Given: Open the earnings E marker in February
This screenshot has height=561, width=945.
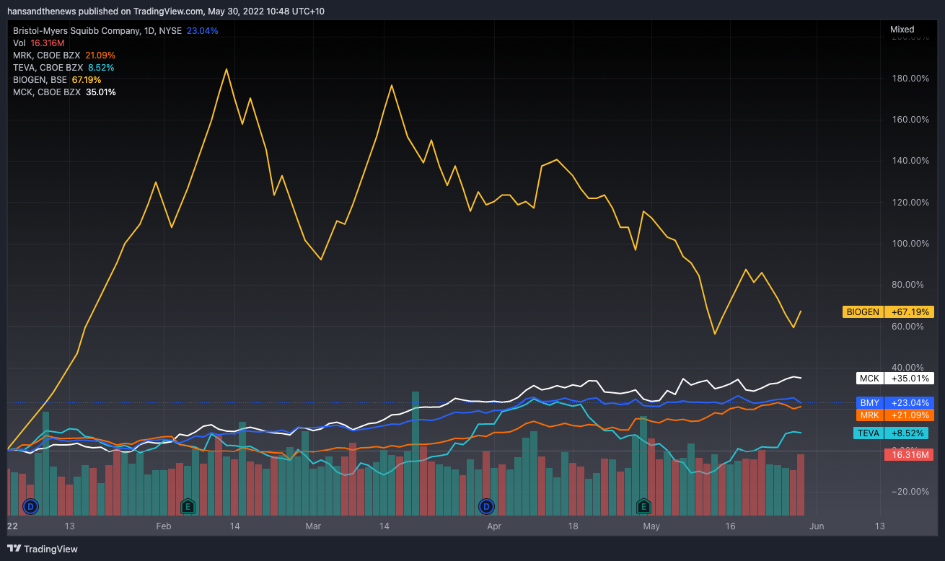Looking at the screenshot, I should tap(188, 507).
